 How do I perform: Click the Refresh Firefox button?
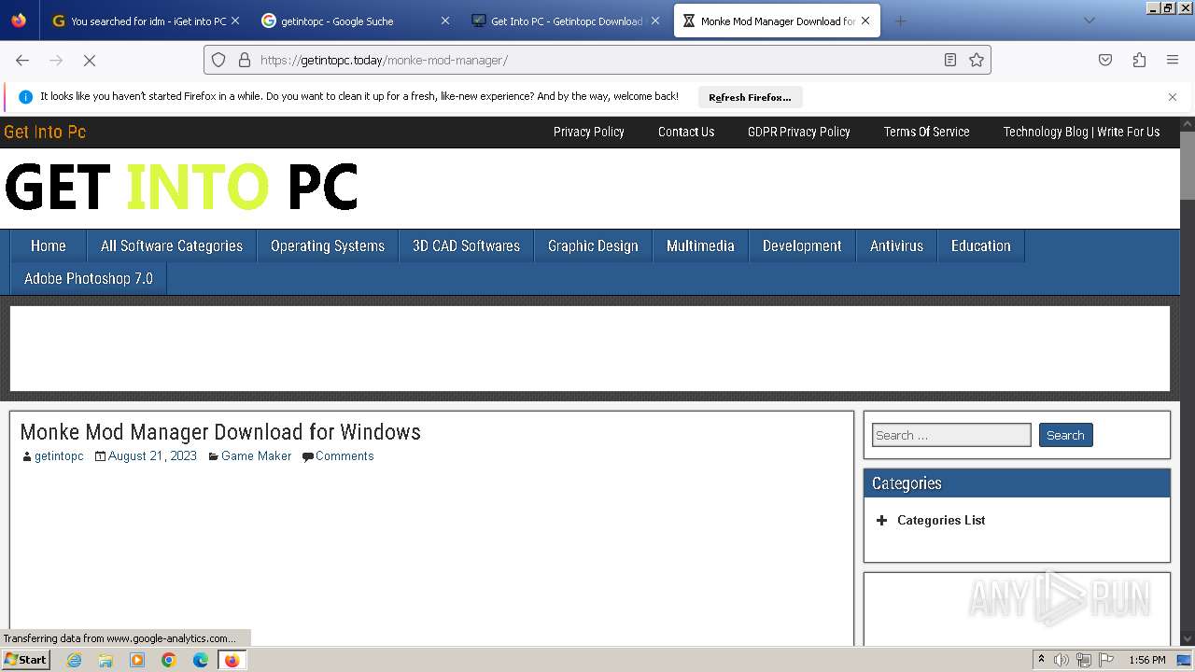(x=750, y=97)
